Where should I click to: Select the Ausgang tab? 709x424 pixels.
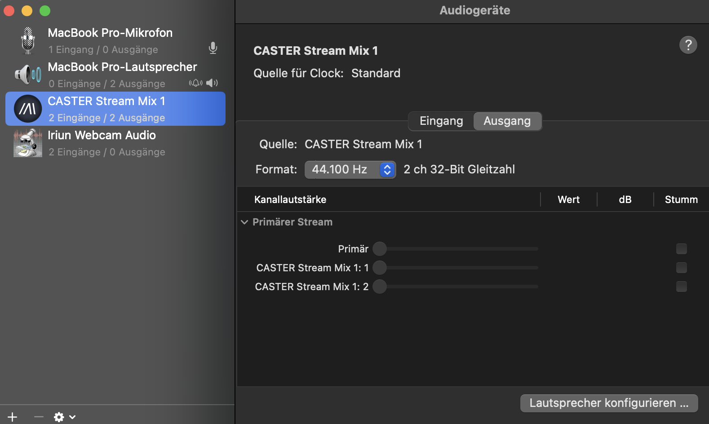pyautogui.click(x=507, y=121)
